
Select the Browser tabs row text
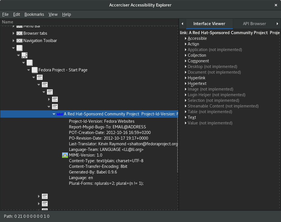(x=35, y=33)
